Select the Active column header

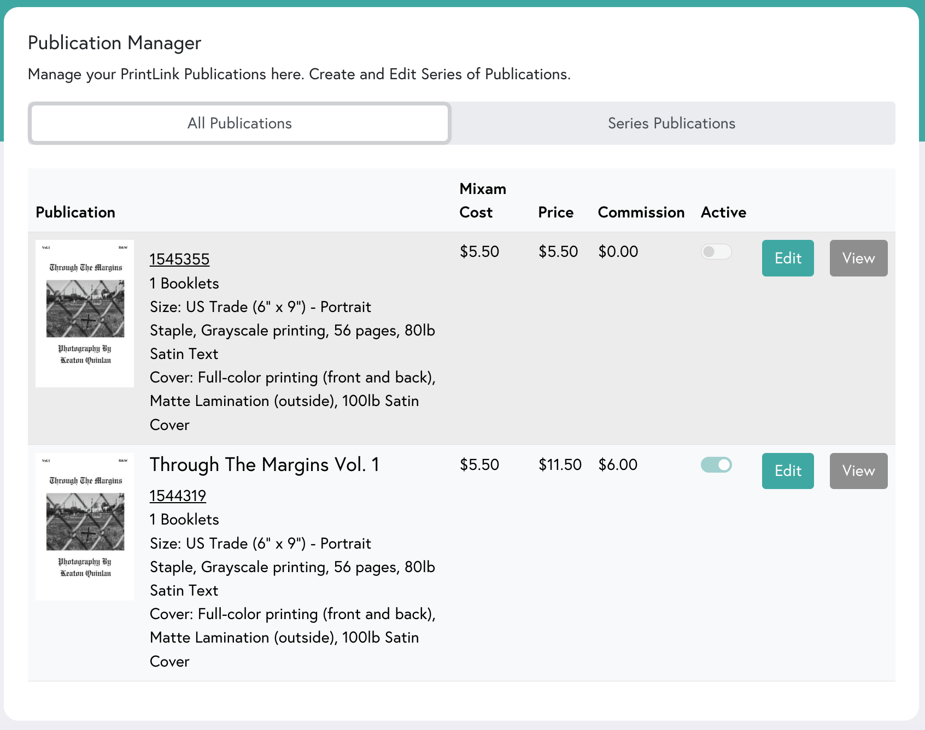point(723,213)
